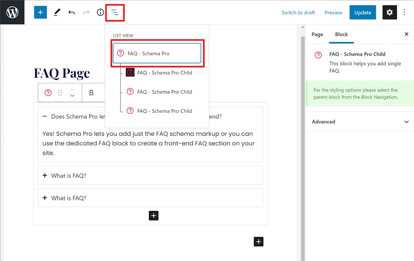Click scrollbar up arrow

(303, 27)
